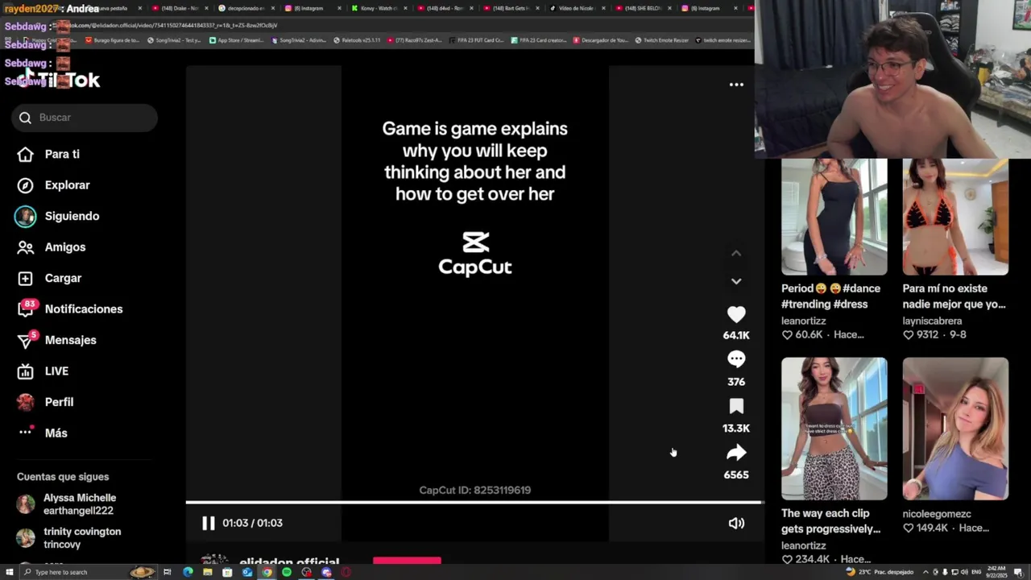
Task: Switch to Chrome in taskbar
Action: [267, 572]
